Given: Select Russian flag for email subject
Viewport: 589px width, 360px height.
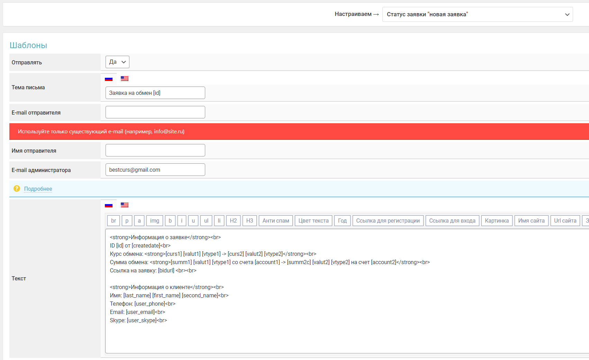Looking at the screenshot, I should [109, 79].
